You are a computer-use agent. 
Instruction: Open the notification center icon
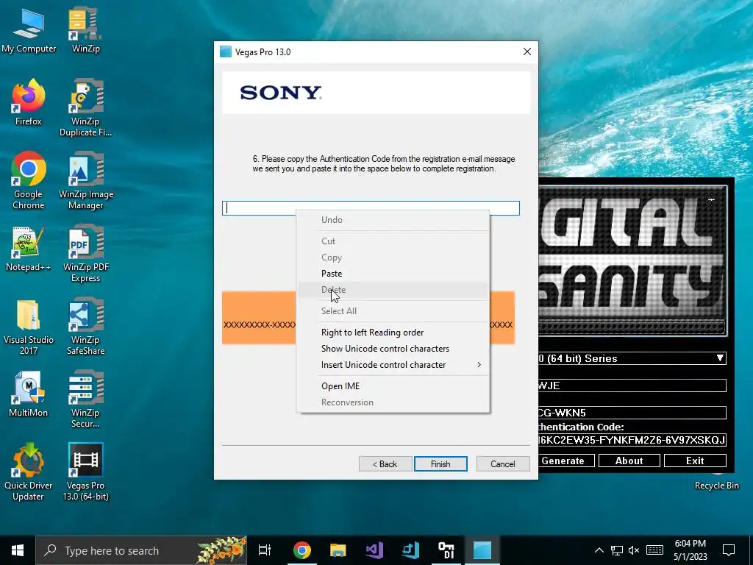pos(729,550)
